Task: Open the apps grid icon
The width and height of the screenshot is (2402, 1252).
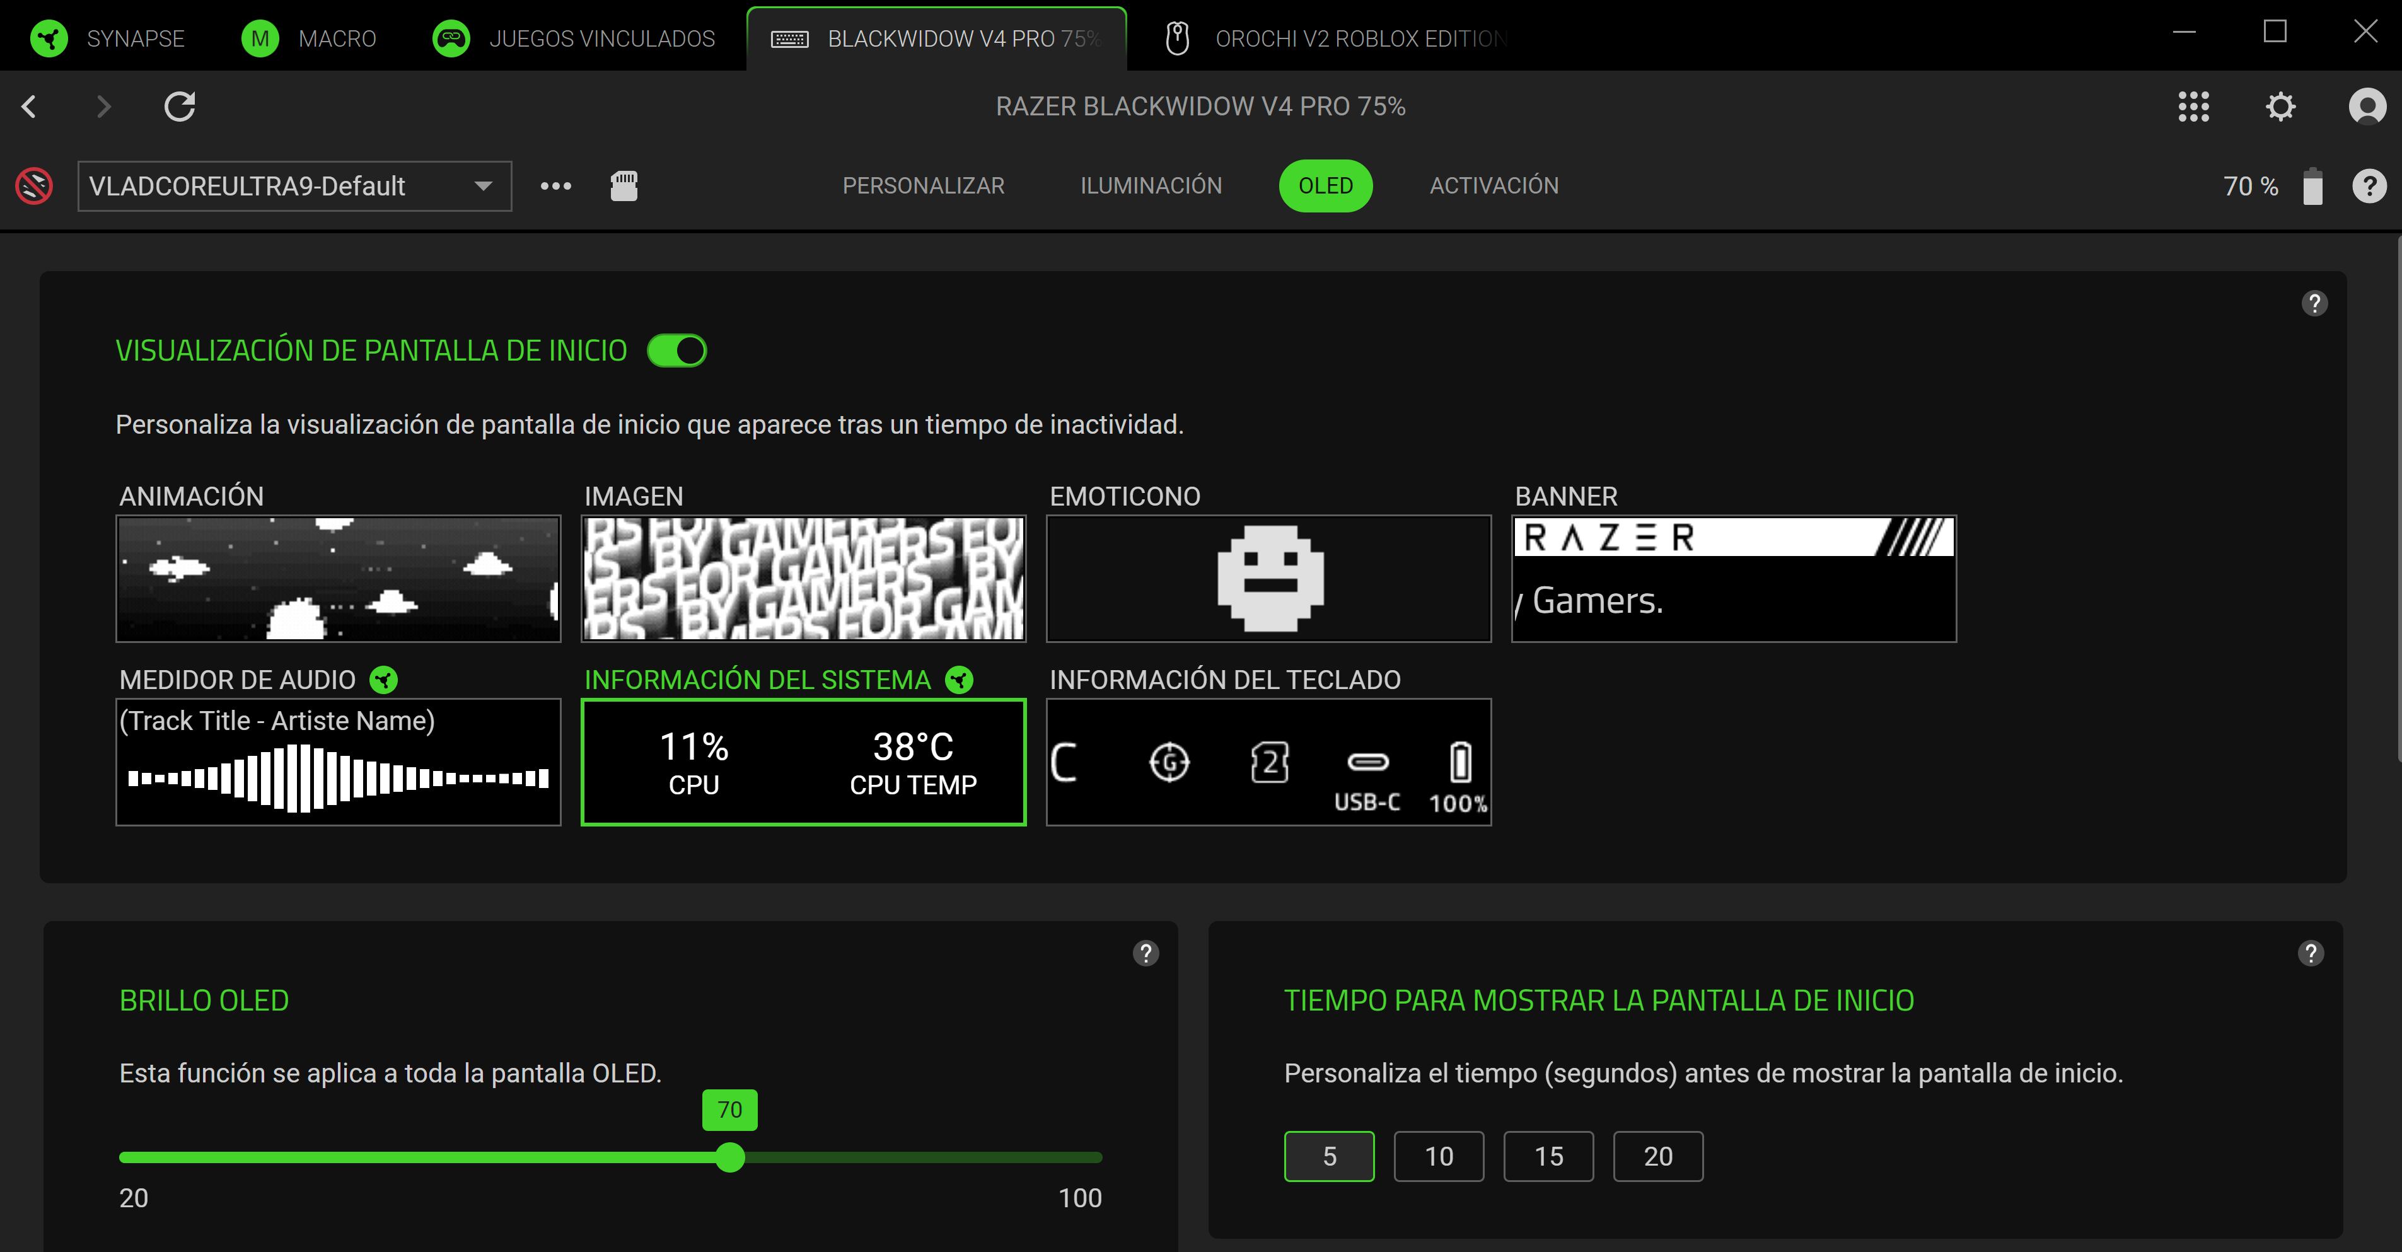Action: [2193, 107]
